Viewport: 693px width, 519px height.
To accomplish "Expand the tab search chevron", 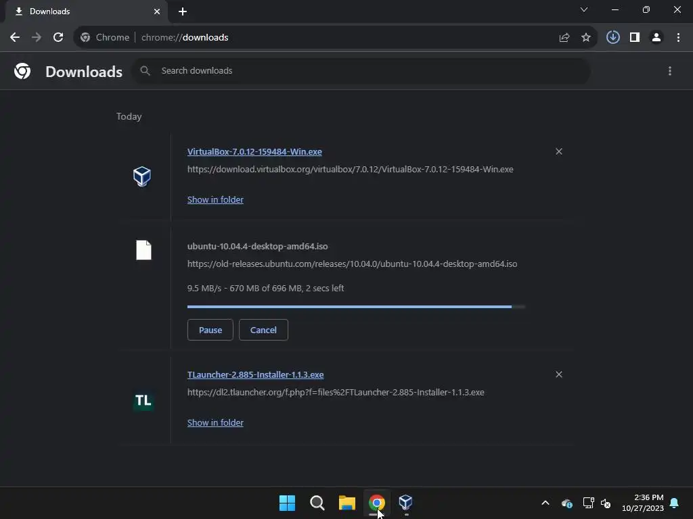I will [x=584, y=9].
